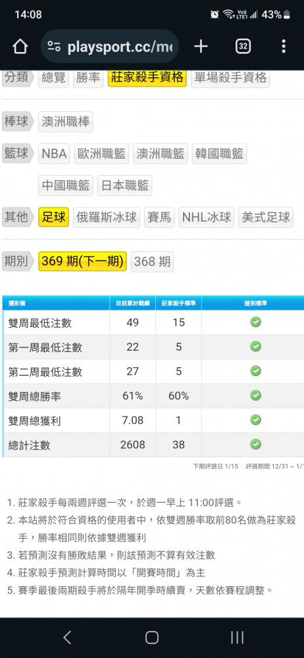Viewport: 304px width, 658px height.
Task: Tap the 2608 total bets value
Action: (x=133, y=444)
